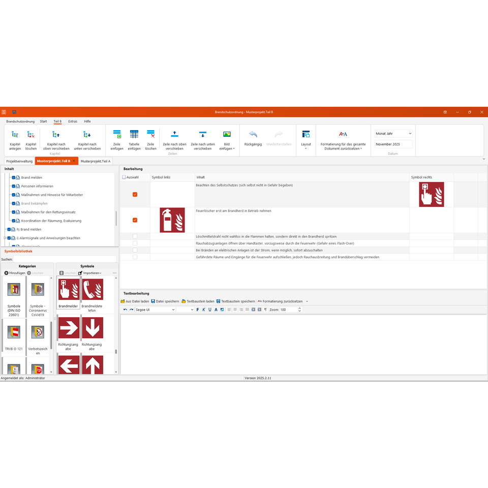Uncheck the Personen informieren tree checkbox
This screenshot has width=488, height=488.
14,186
